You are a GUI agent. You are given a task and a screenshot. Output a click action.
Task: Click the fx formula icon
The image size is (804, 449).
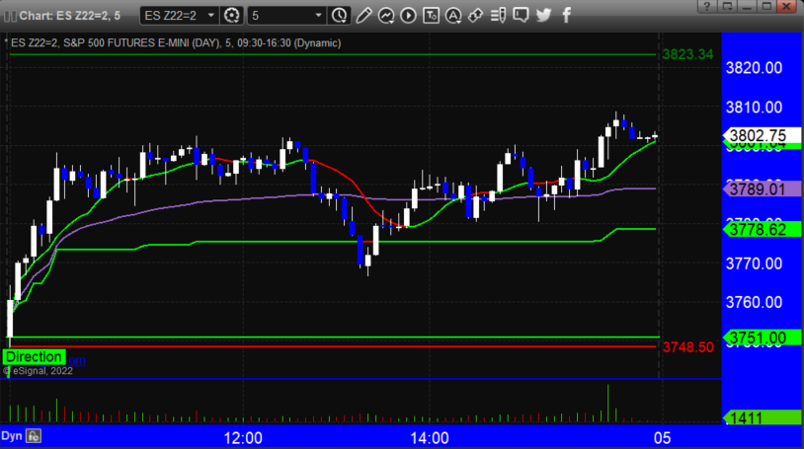coord(34,436)
